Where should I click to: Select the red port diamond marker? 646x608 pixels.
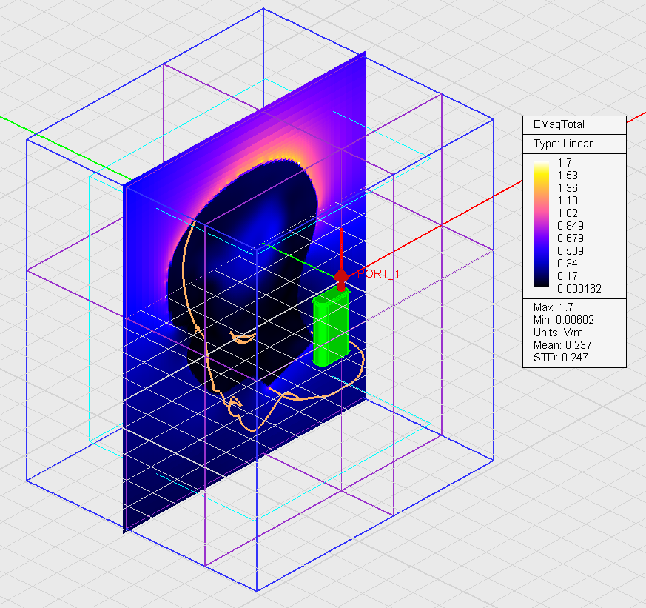pos(341,278)
